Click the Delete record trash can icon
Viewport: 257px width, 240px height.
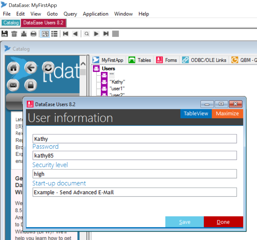[14, 34]
